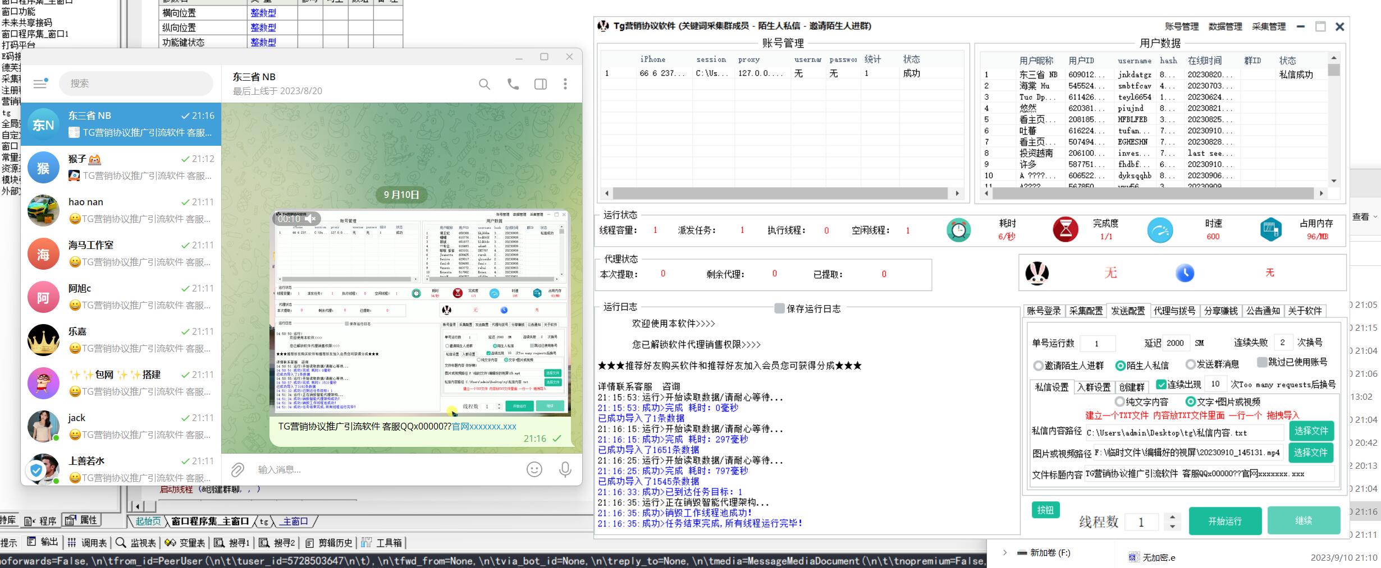
Task: Switch to the 采集配置 tab
Action: (x=1086, y=311)
